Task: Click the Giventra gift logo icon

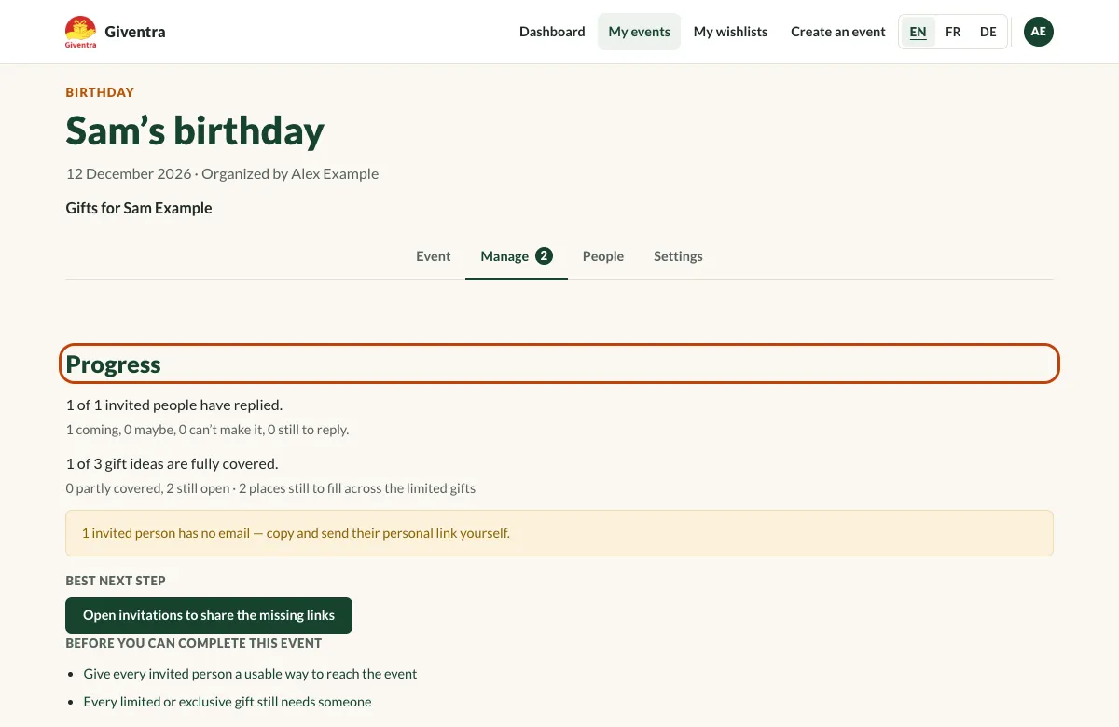Action: [80, 32]
